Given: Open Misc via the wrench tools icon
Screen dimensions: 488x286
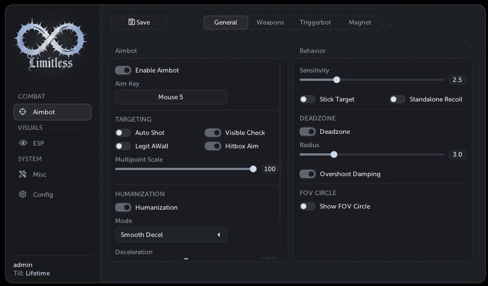Looking at the screenshot, I should point(23,174).
